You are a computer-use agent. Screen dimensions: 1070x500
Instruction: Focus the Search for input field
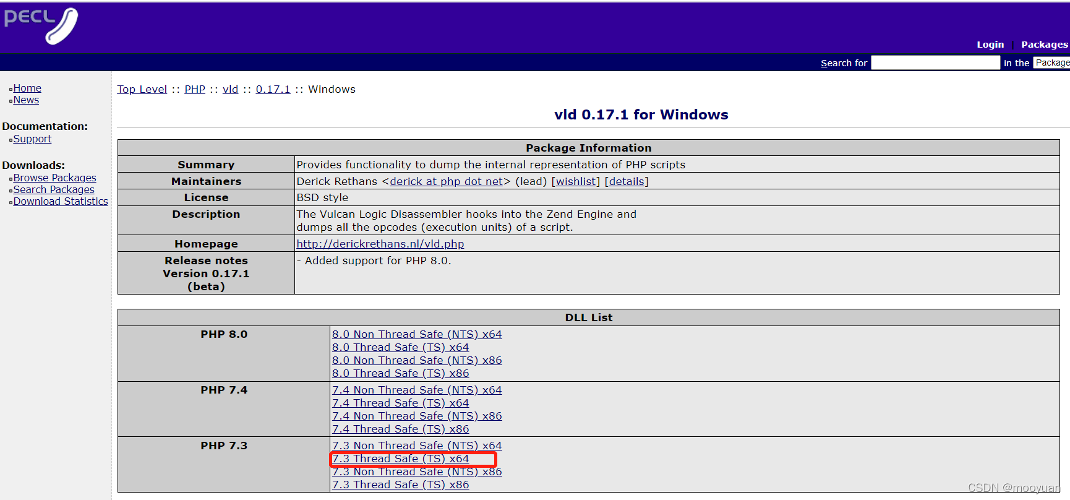(935, 62)
